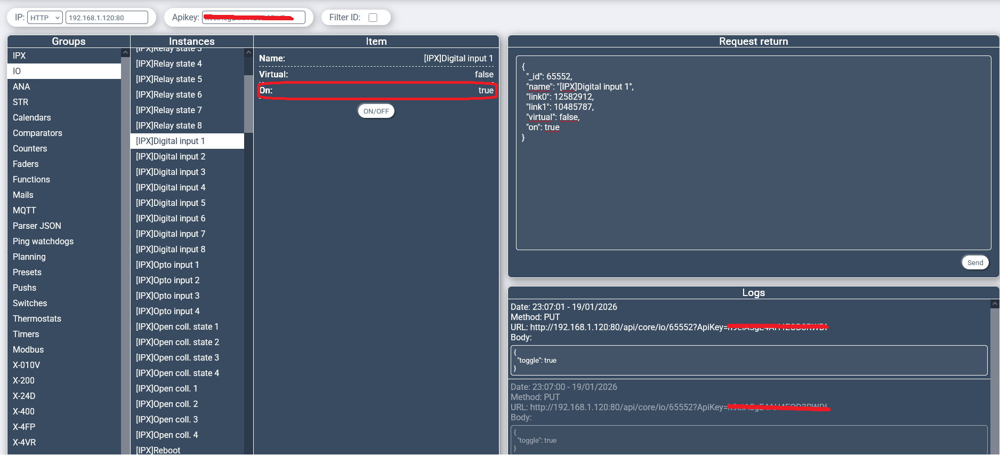The width and height of the screenshot is (1000, 455).
Task: Click the Send button
Action: click(x=975, y=262)
